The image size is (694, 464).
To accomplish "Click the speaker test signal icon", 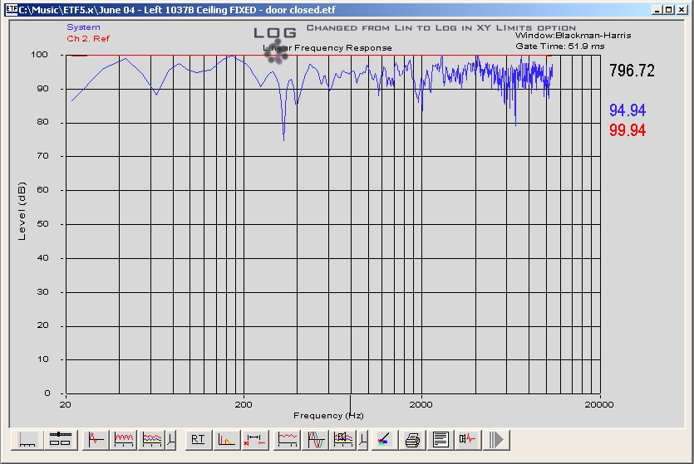I will pos(468,439).
